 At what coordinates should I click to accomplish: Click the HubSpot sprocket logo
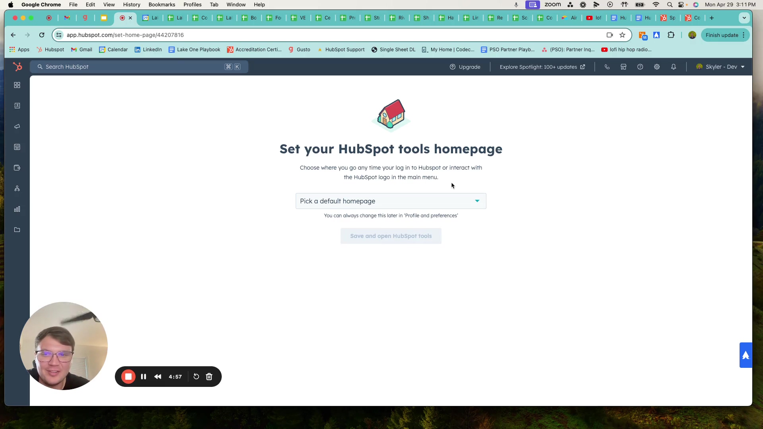pyautogui.click(x=17, y=67)
